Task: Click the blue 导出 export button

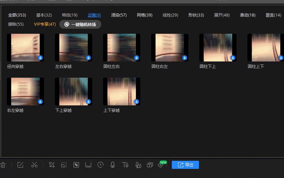Action: click(x=185, y=165)
